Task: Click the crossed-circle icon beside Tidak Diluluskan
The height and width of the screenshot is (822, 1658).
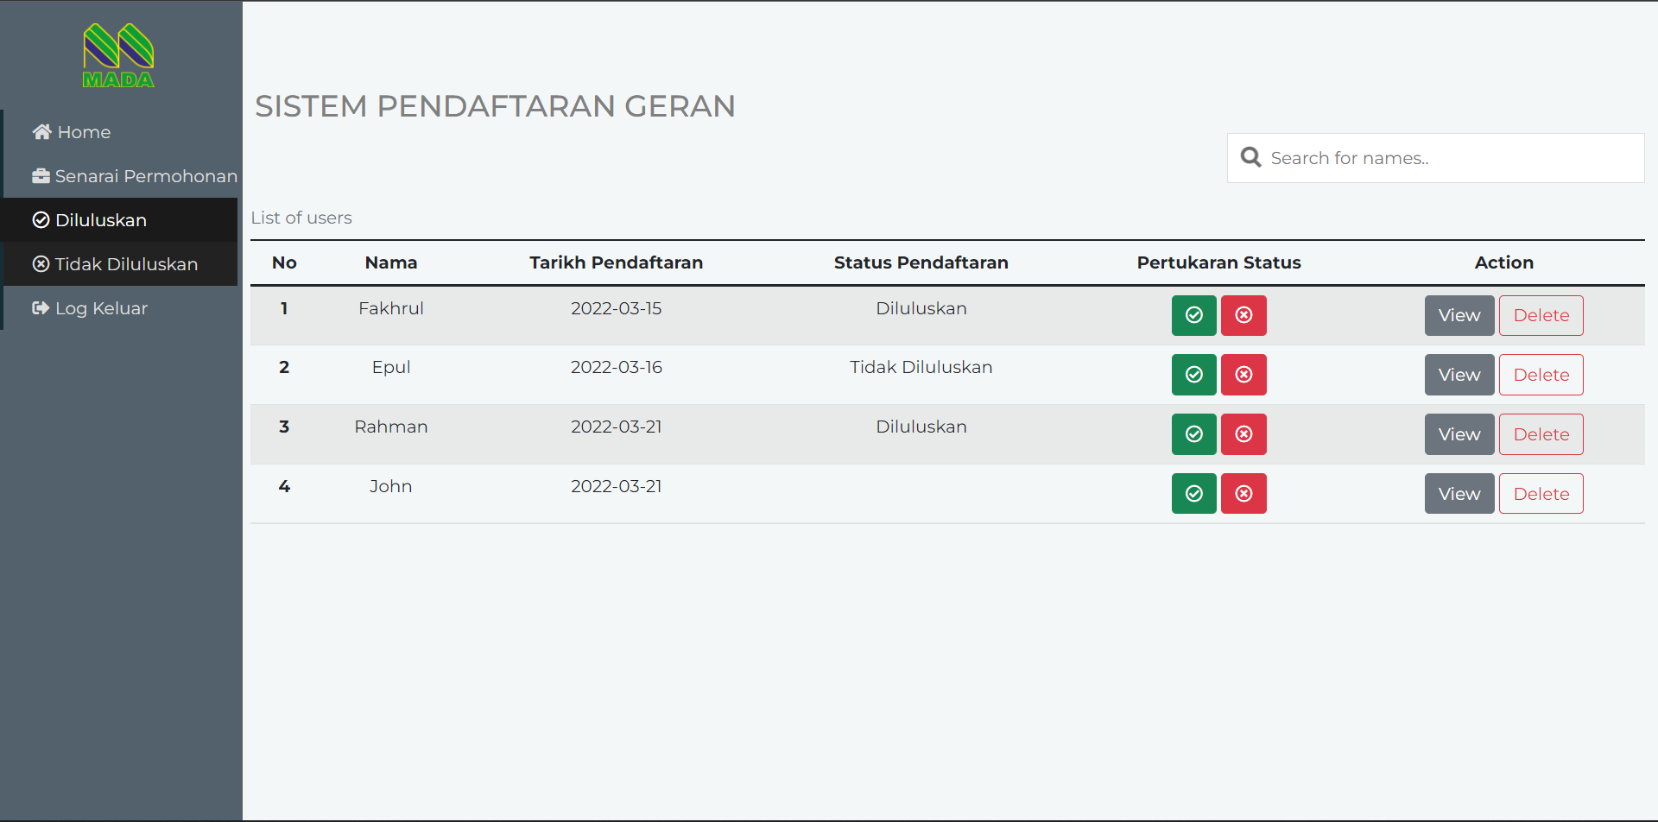Action: click(x=41, y=264)
